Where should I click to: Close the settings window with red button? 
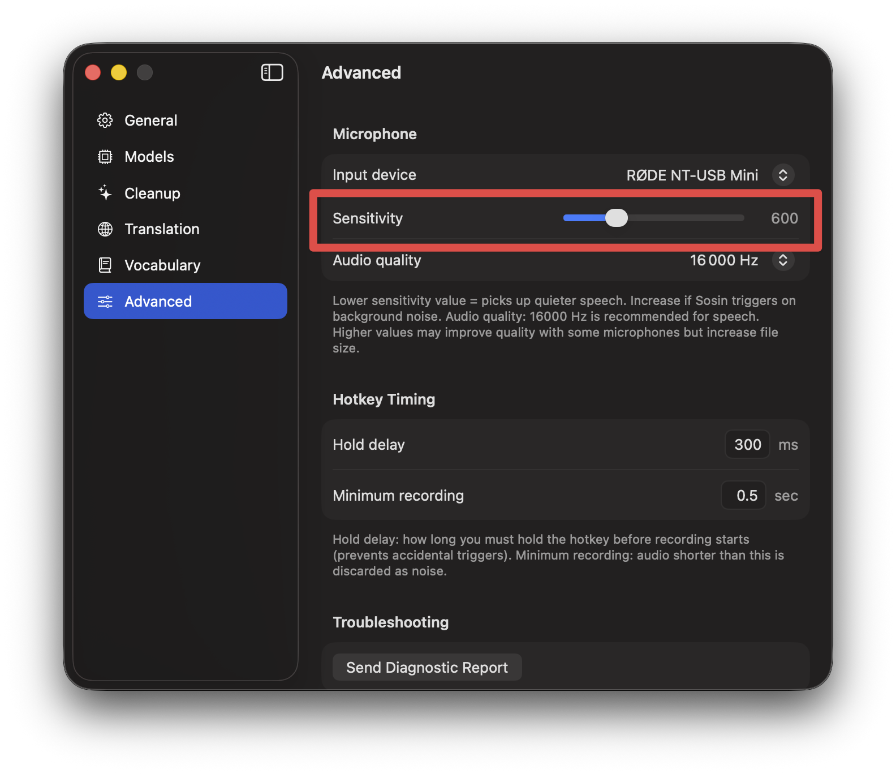[x=93, y=72]
